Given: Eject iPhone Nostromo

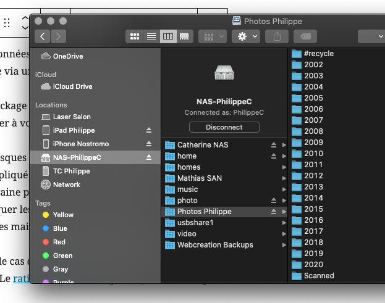Looking at the screenshot, I should [x=149, y=144].
